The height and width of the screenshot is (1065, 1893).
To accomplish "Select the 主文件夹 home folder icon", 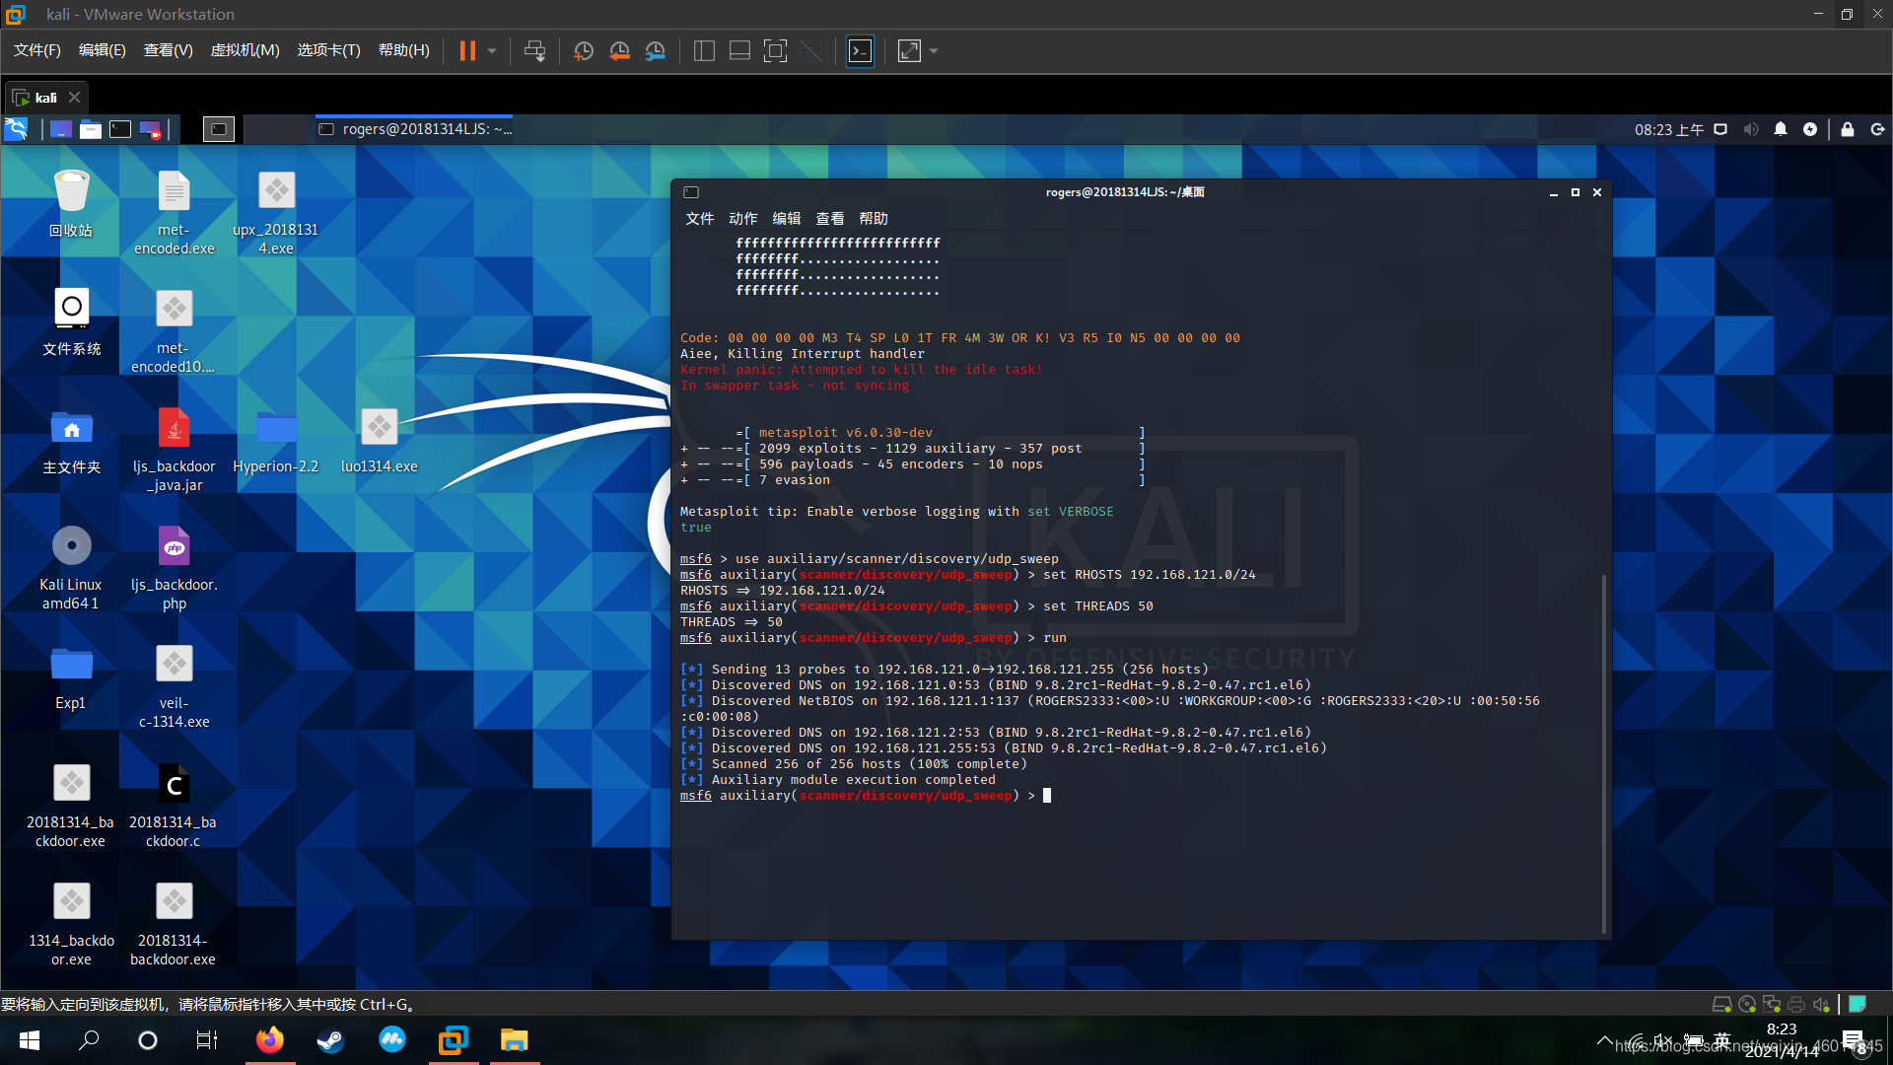I will (71, 441).
